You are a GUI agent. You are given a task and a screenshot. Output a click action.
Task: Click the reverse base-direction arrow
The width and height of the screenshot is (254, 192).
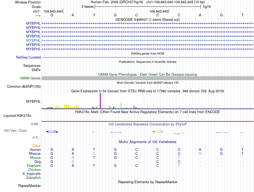click(38, 16)
